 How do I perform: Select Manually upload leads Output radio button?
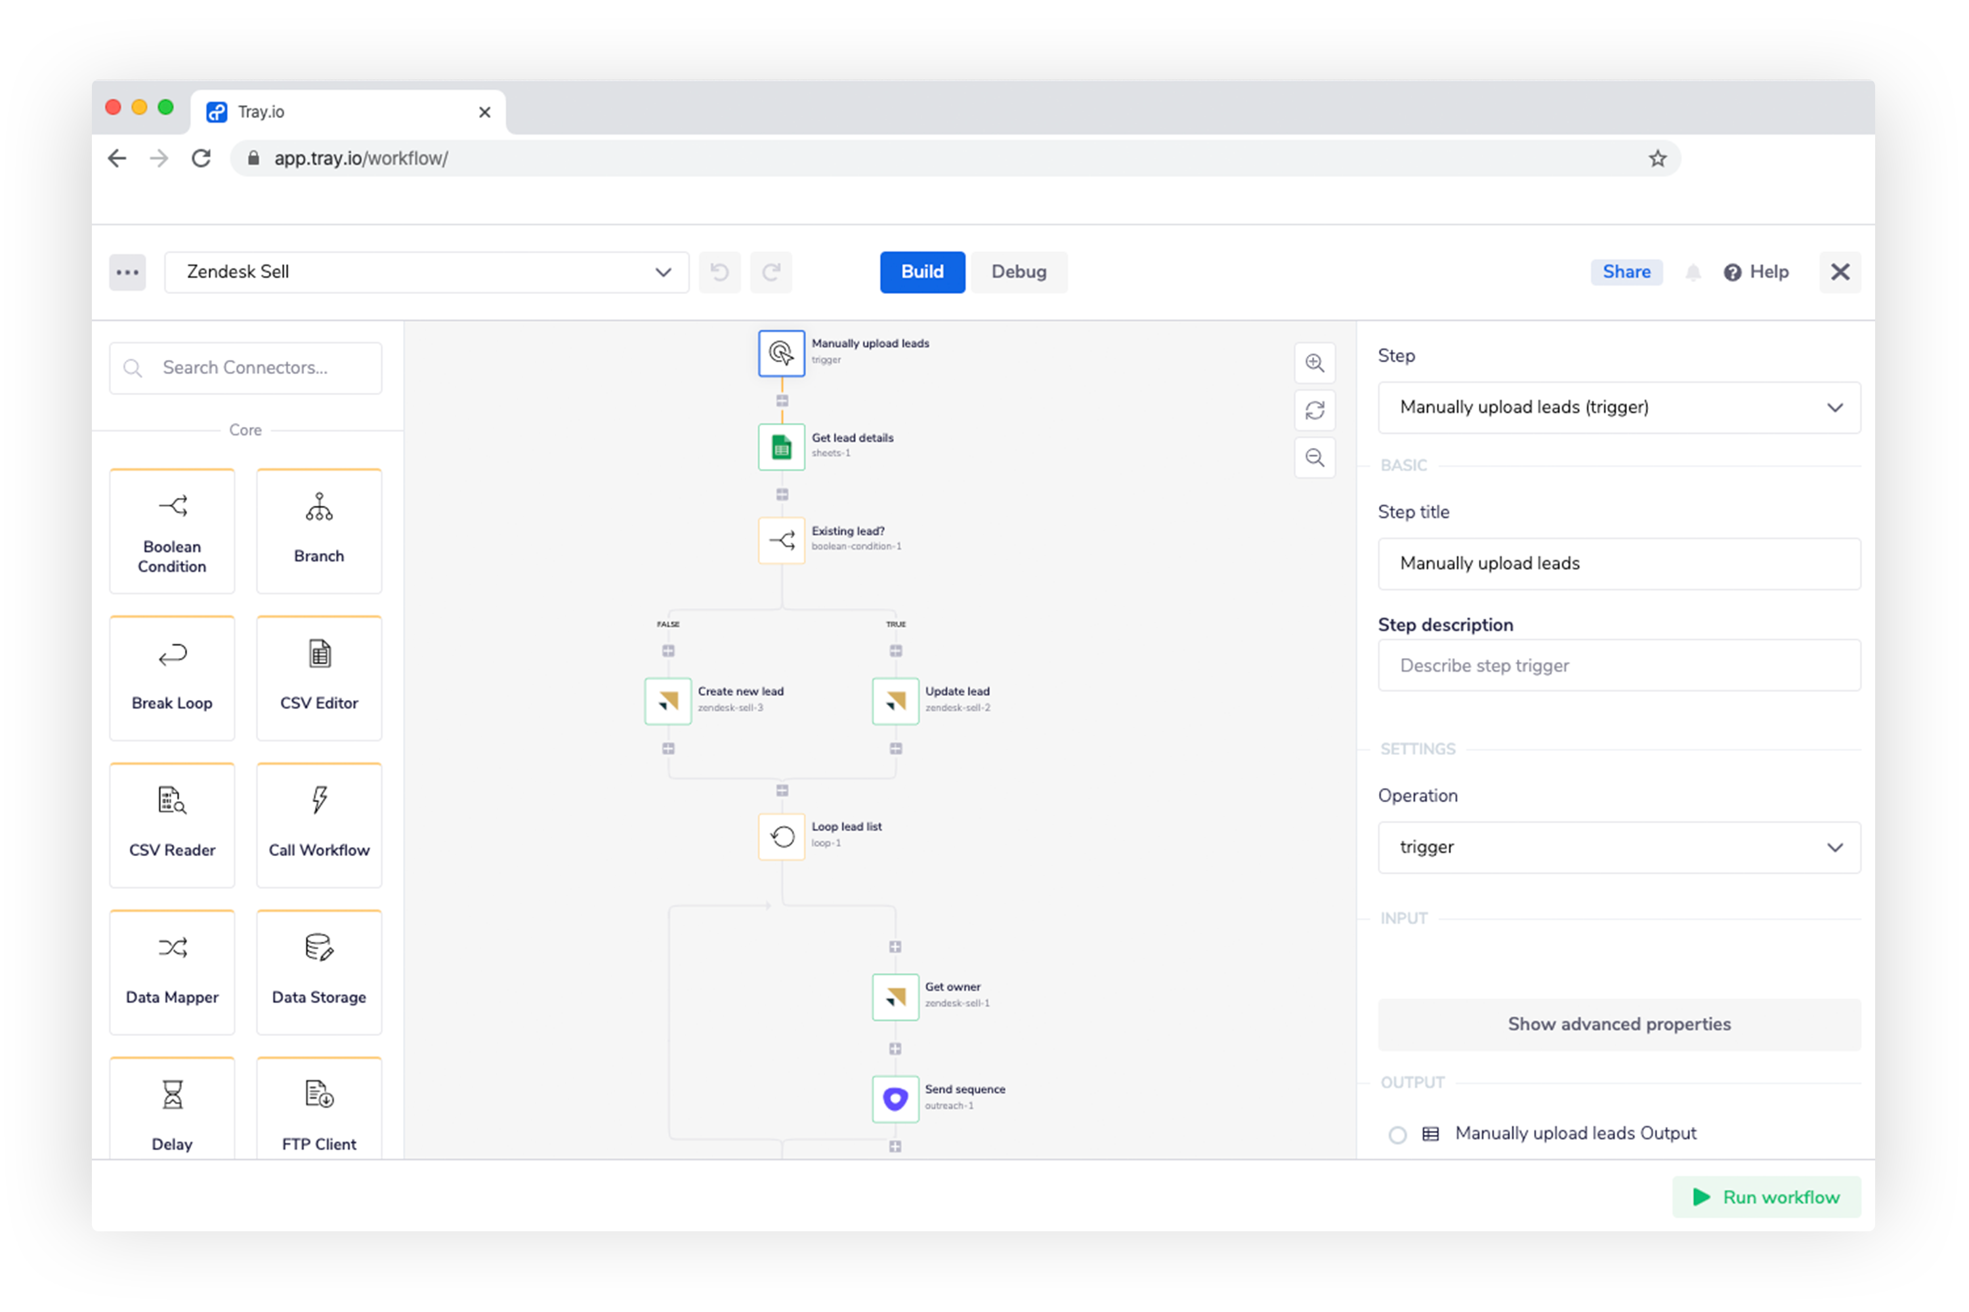(x=1397, y=1135)
